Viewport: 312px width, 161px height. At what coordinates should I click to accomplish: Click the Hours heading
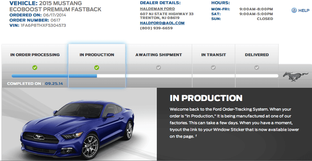[220, 3]
